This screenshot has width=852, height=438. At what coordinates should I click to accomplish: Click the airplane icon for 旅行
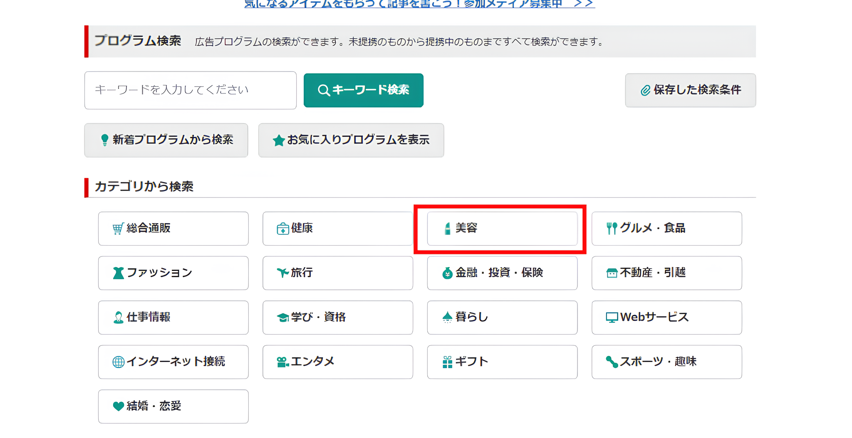(x=282, y=273)
